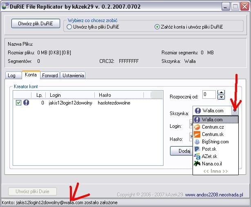
Task: Select login text 'jakis12login12dowolny' in list
Action: [70, 103]
